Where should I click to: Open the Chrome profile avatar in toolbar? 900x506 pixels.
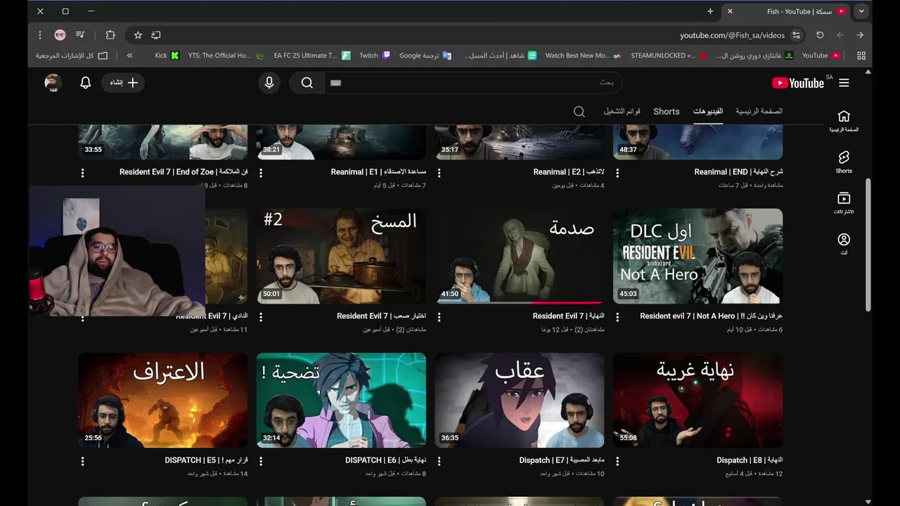coord(60,35)
